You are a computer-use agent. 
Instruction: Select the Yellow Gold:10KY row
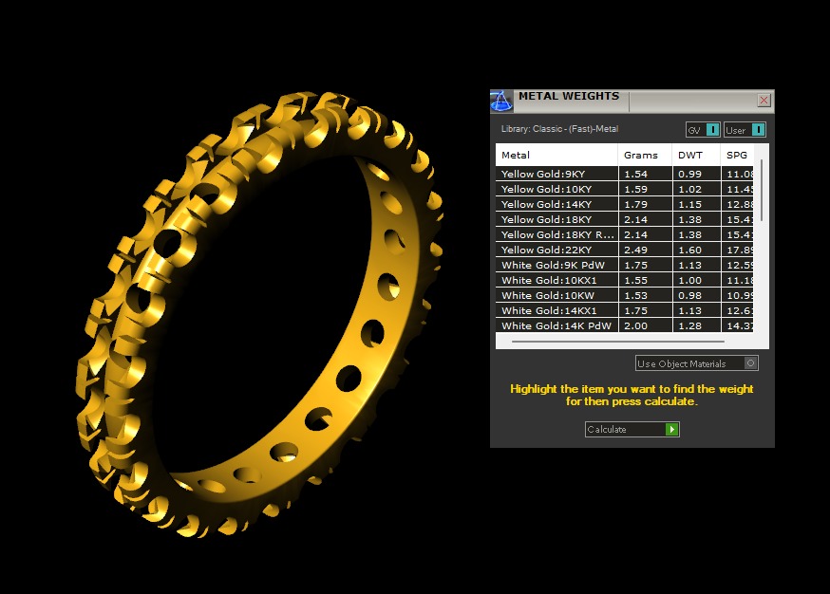(625, 189)
